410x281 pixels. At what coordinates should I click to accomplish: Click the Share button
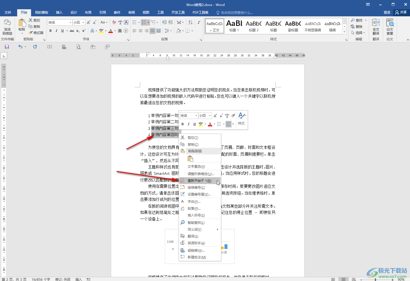[401, 13]
